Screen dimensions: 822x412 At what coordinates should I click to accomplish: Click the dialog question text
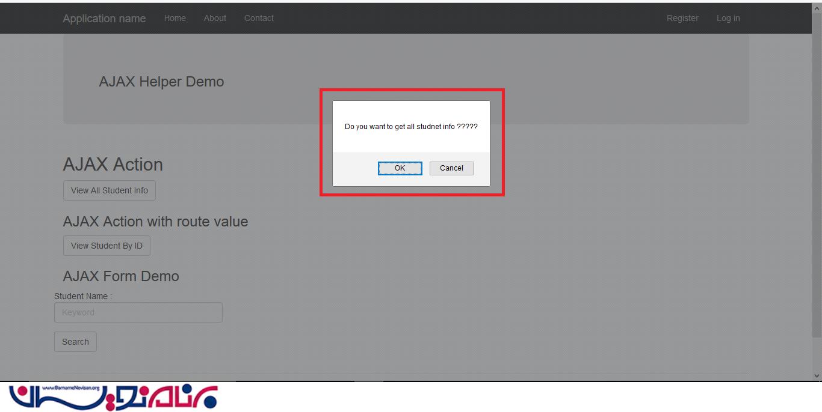[x=411, y=127]
